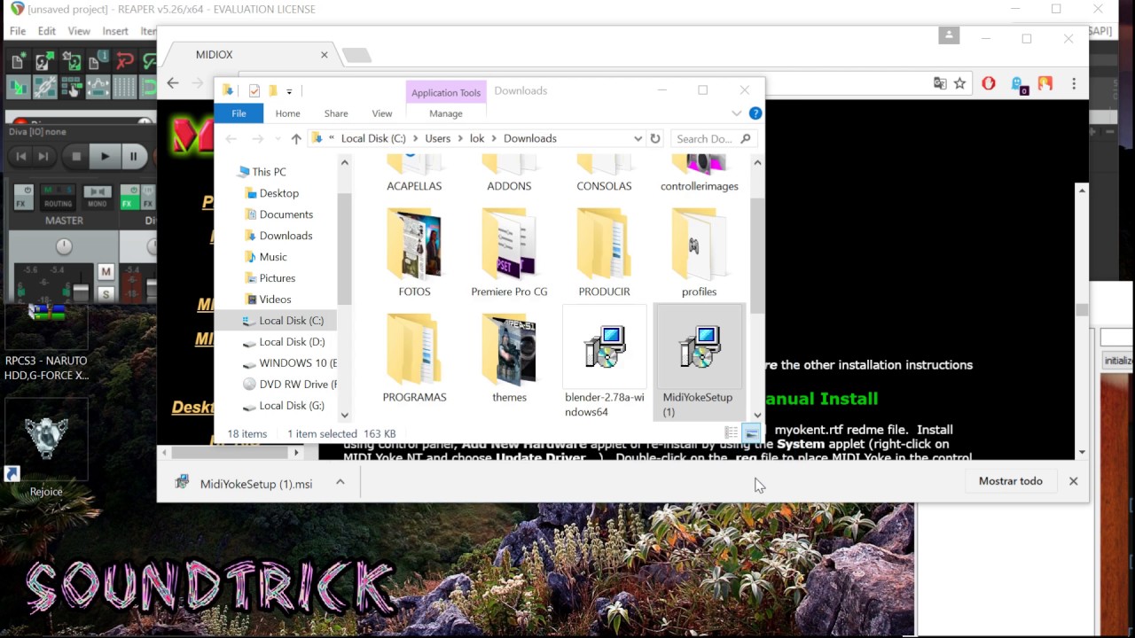
Task: Open REAPER's View menu
Action: tap(79, 31)
